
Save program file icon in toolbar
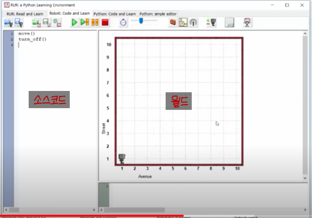tap(18, 22)
